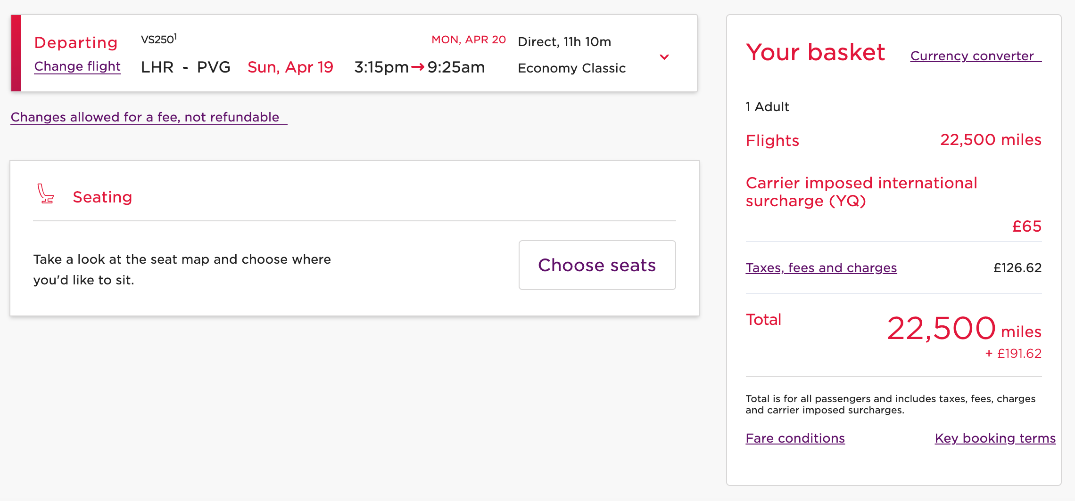Viewport: 1075px width, 501px height.
Task: Click the Seating section heading
Action: 102,197
